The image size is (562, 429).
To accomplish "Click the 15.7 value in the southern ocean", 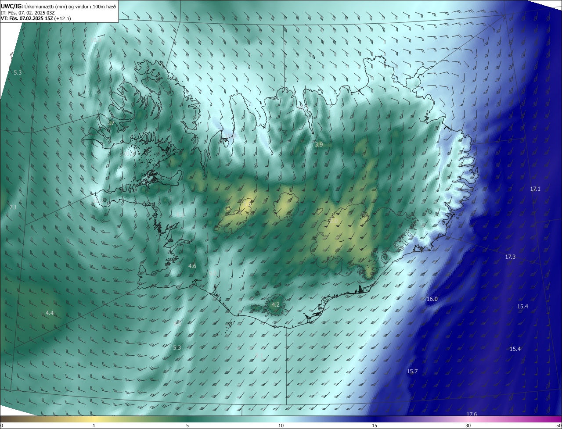I will (x=412, y=372).
